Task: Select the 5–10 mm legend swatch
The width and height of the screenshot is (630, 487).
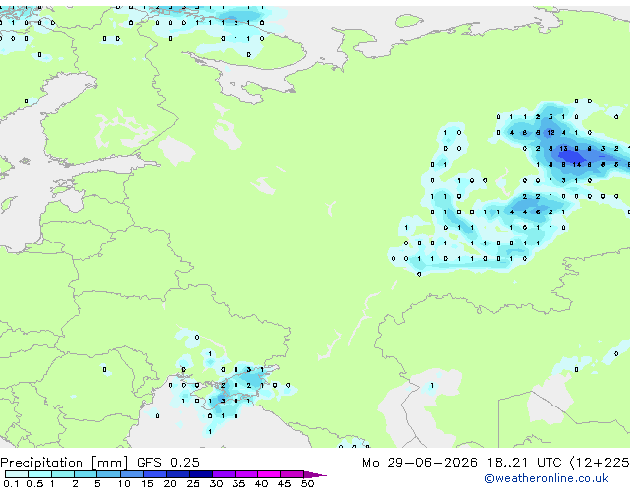Action: 108,474
